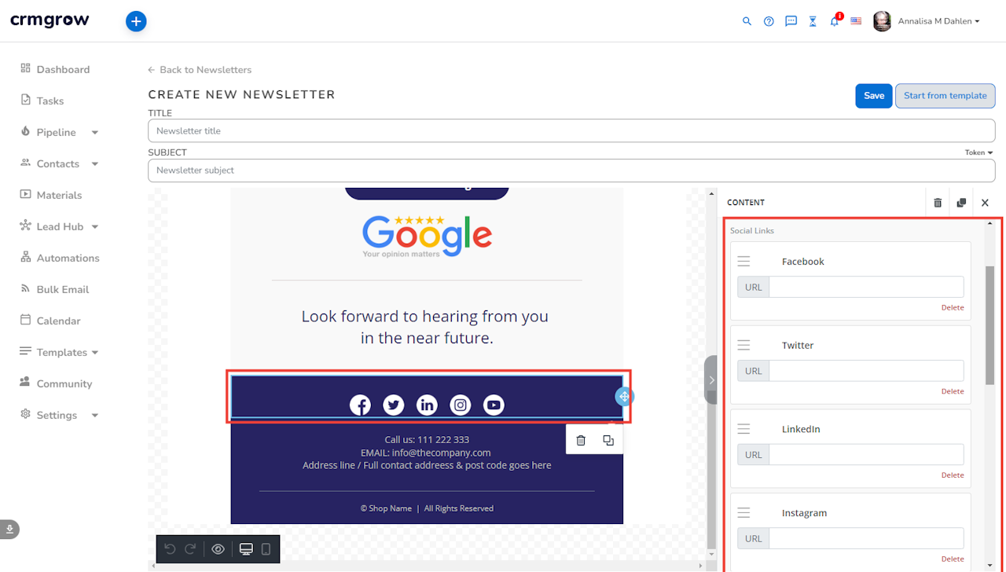This screenshot has height=572, width=1006.
Task: Click the user profile avatar
Action: [x=882, y=21]
